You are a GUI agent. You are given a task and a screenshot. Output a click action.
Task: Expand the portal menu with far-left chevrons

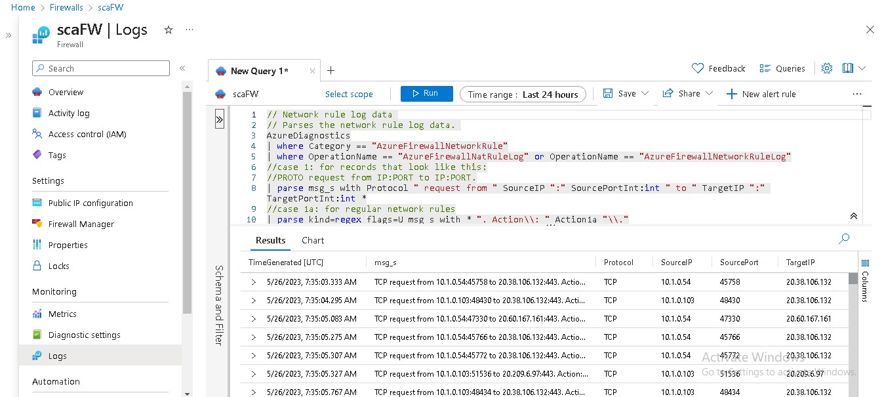click(9, 35)
